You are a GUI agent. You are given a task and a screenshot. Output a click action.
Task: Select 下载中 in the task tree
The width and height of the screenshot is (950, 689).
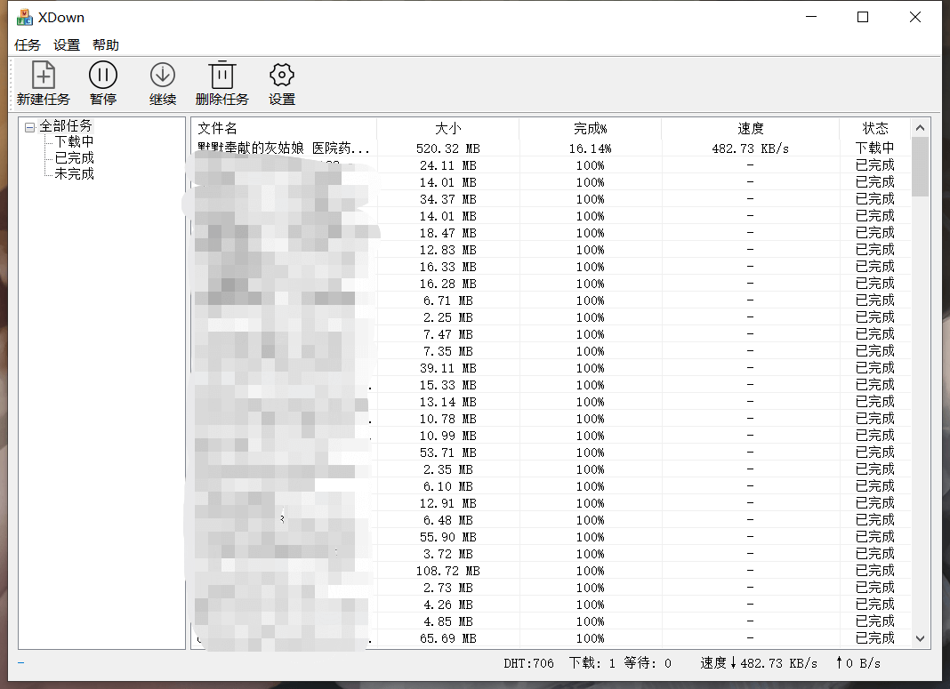[x=74, y=141]
